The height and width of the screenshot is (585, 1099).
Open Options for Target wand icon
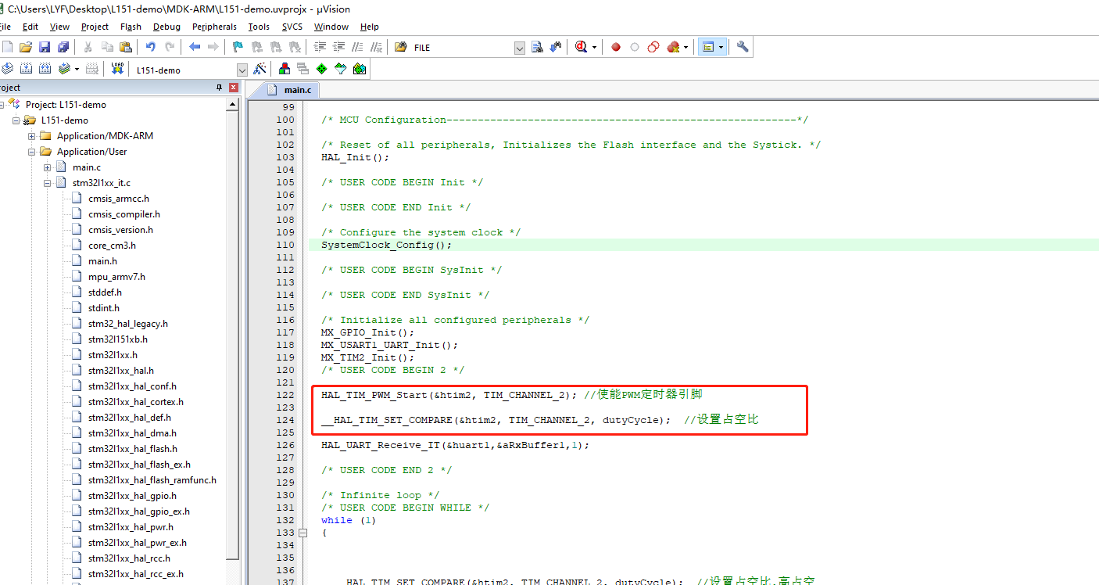pos(260,69)
